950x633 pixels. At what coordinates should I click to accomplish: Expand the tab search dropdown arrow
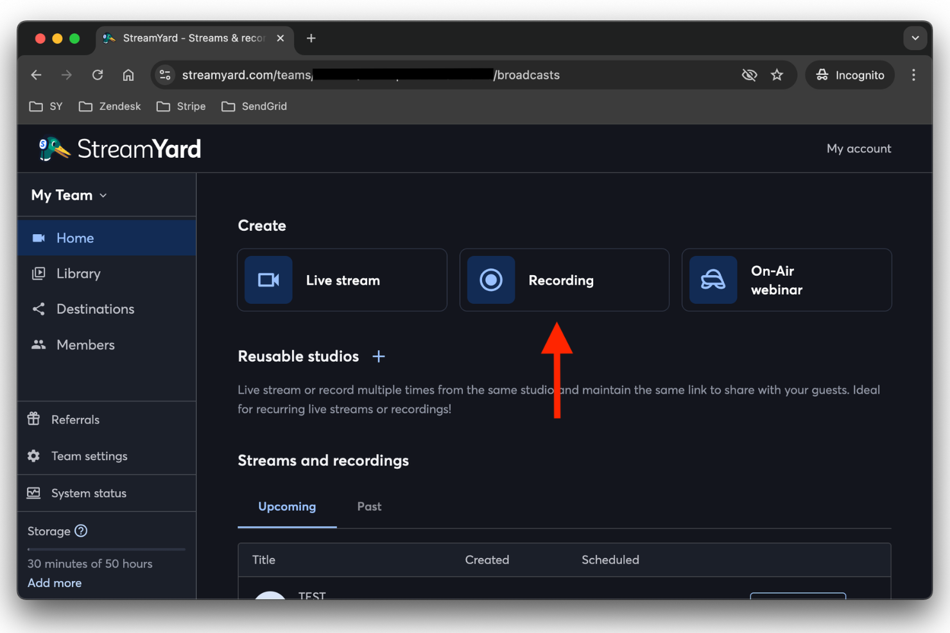click(x=915, y=38)
